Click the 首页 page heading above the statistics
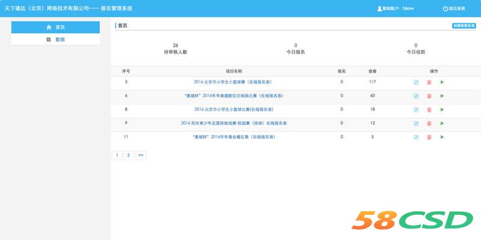The width and height of the screenshot is (481, 240). 123,26
